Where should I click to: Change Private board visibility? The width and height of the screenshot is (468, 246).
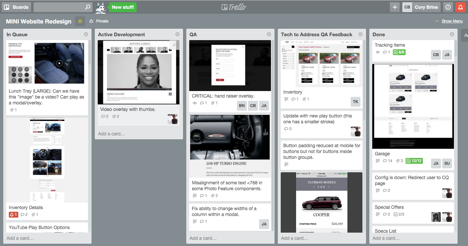point(99,21)
